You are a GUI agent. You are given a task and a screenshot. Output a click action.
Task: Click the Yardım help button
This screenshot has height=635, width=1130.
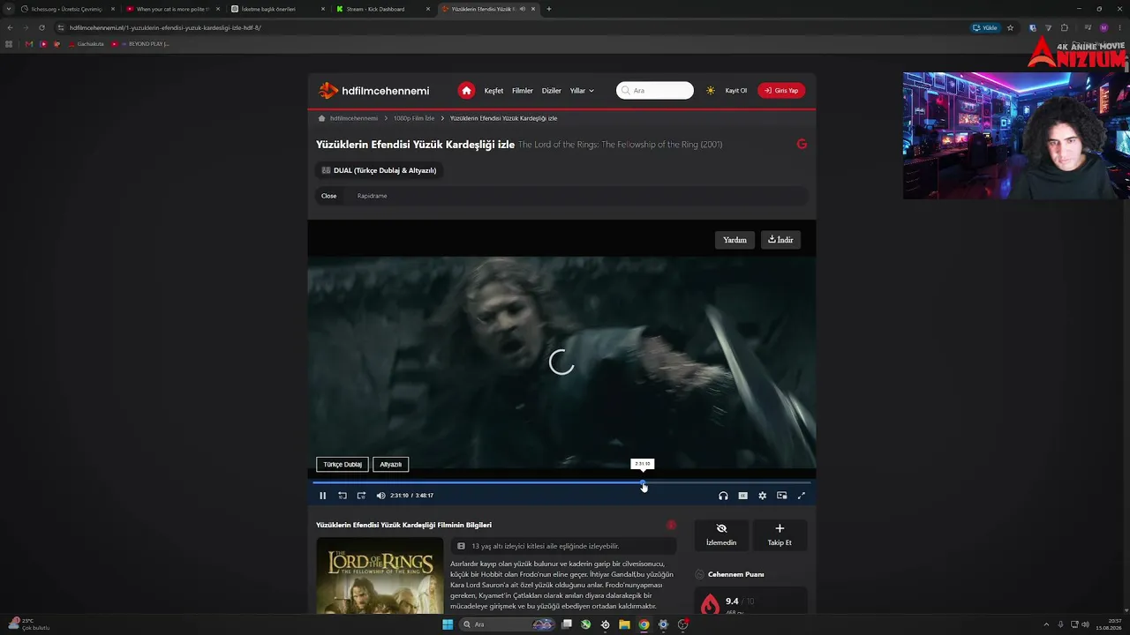(x=734, y=240)
